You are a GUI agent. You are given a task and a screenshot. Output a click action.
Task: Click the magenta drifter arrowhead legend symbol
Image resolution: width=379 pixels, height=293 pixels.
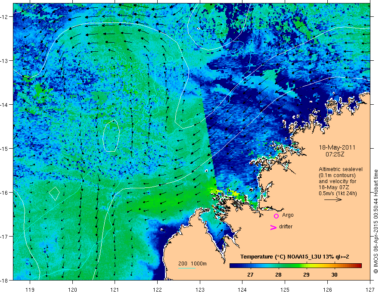click(x=273, y=227)
